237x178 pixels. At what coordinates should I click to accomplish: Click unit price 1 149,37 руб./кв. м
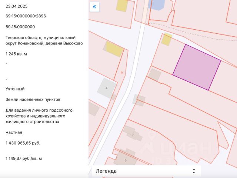(x=24, y=158)
